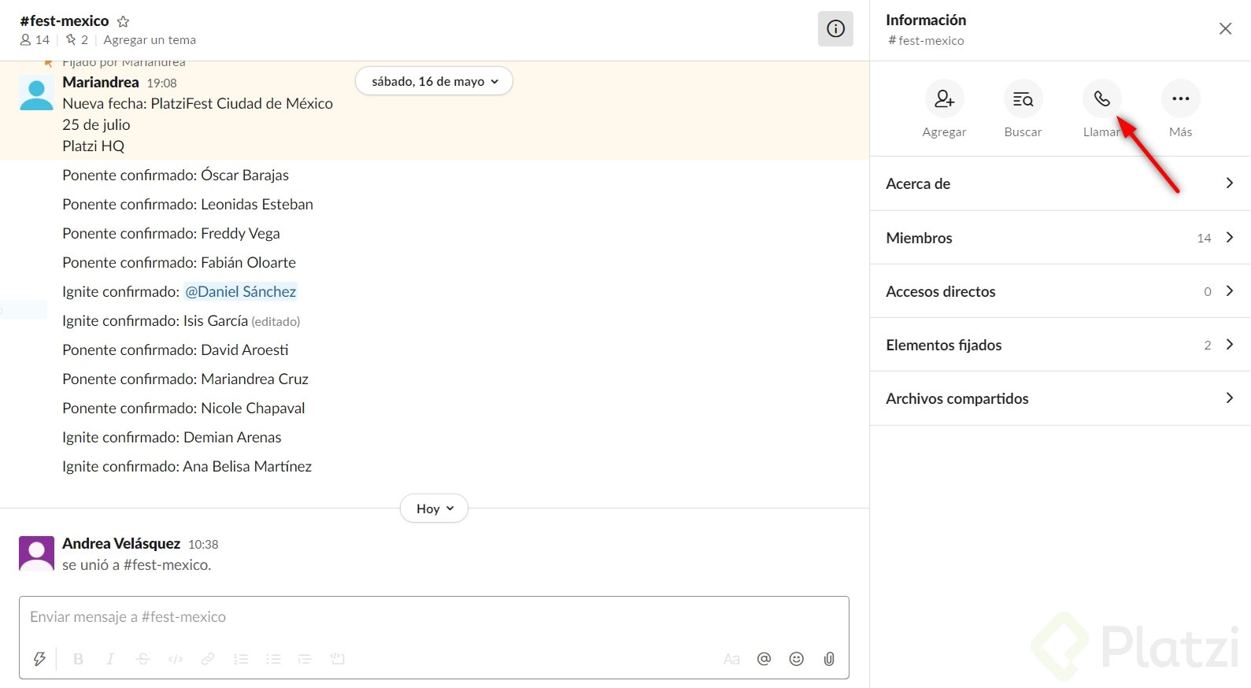Screen dimensions: 1251x688
Task: Start a call with Llamar icon
Action: pos(1101,99)
